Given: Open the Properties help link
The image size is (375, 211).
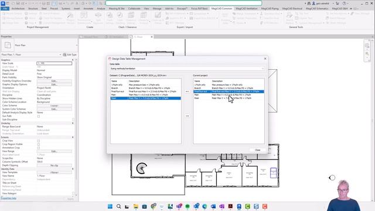Looking at the screenshot, I should [x=8, y=198].
